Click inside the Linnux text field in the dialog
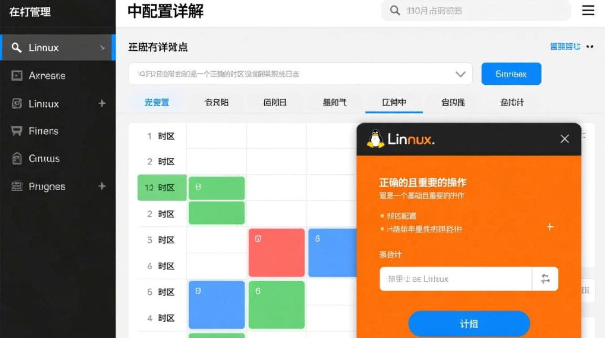The height and width of the screenshot is (338, 605). click(x=455, y=279)
